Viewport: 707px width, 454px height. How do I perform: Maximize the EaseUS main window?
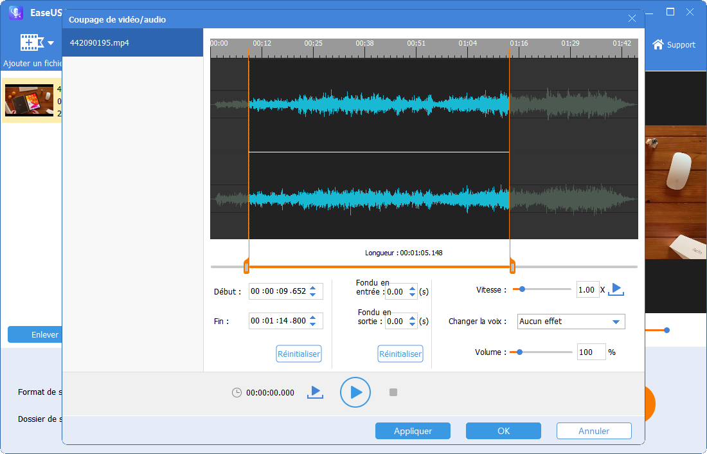(670, 12)
